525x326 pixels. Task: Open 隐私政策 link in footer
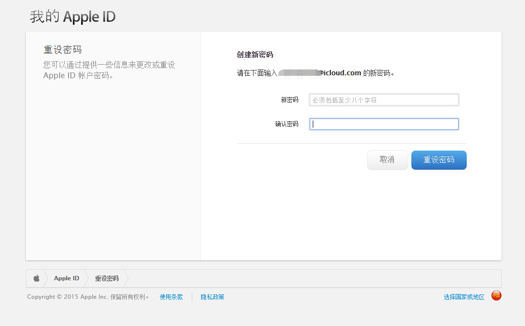click(212, 297)
